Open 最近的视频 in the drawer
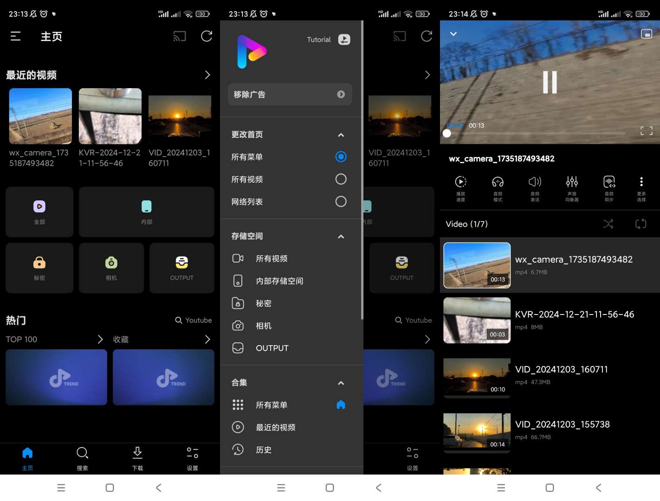Image resolution: width=660 pixels, height=501 pixels. [x=291, y=427]
